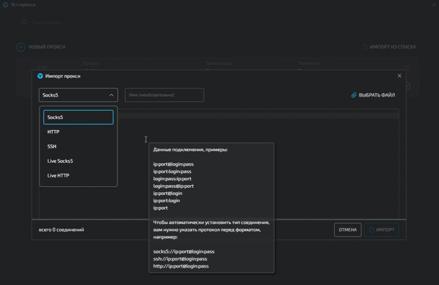Click the search magnifier icon

(x=25, y=22)
